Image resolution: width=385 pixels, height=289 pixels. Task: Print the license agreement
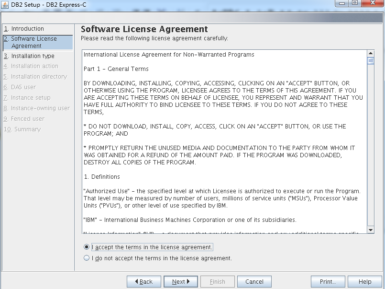click(328, 282)
